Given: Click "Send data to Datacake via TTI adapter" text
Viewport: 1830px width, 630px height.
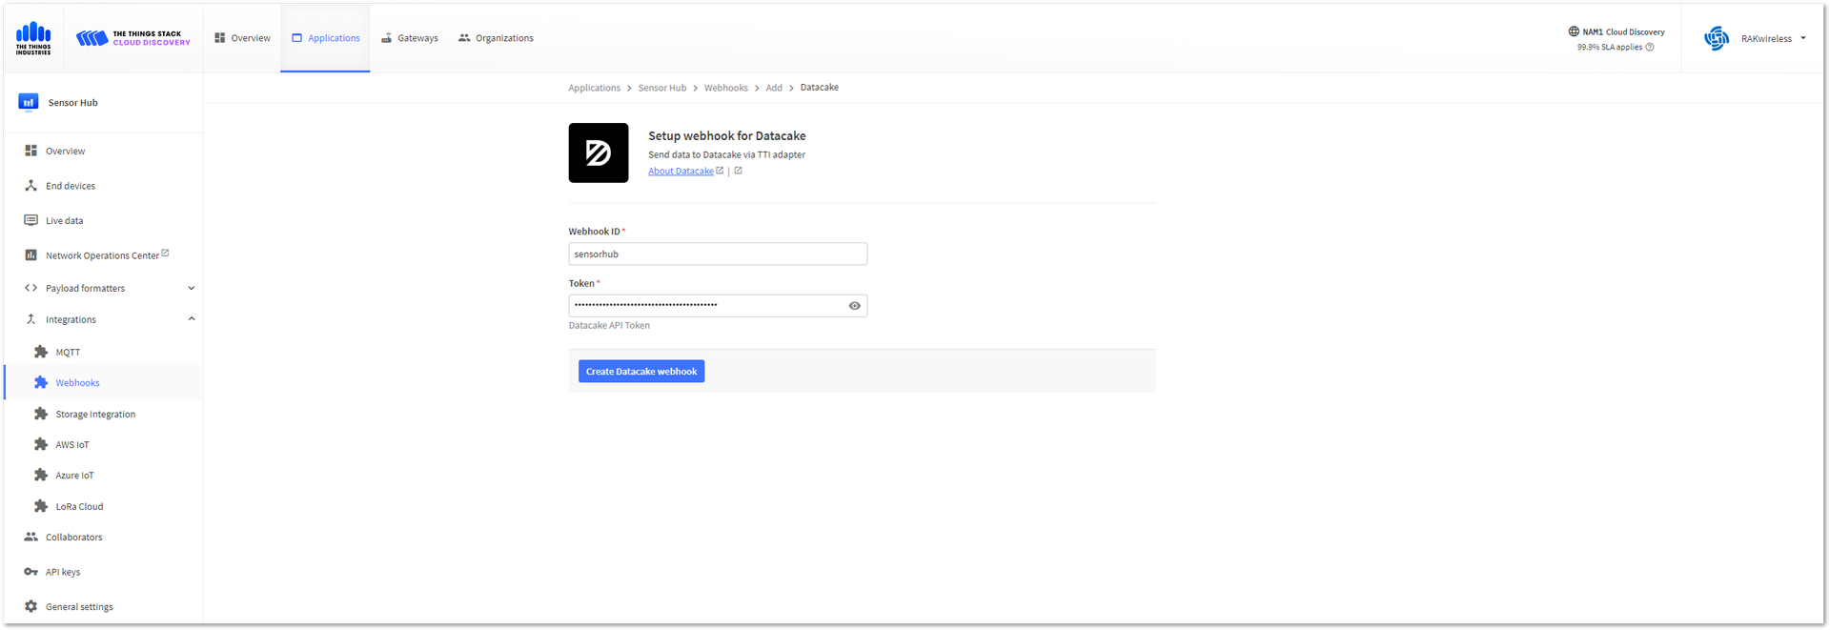Looking at the screenshot, I should pos(726,154).
